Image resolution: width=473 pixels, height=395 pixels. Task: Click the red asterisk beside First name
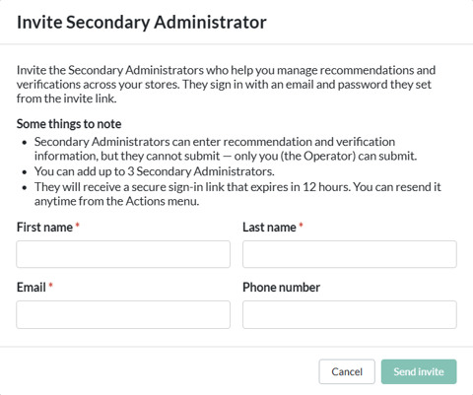[x=78, y=225]
